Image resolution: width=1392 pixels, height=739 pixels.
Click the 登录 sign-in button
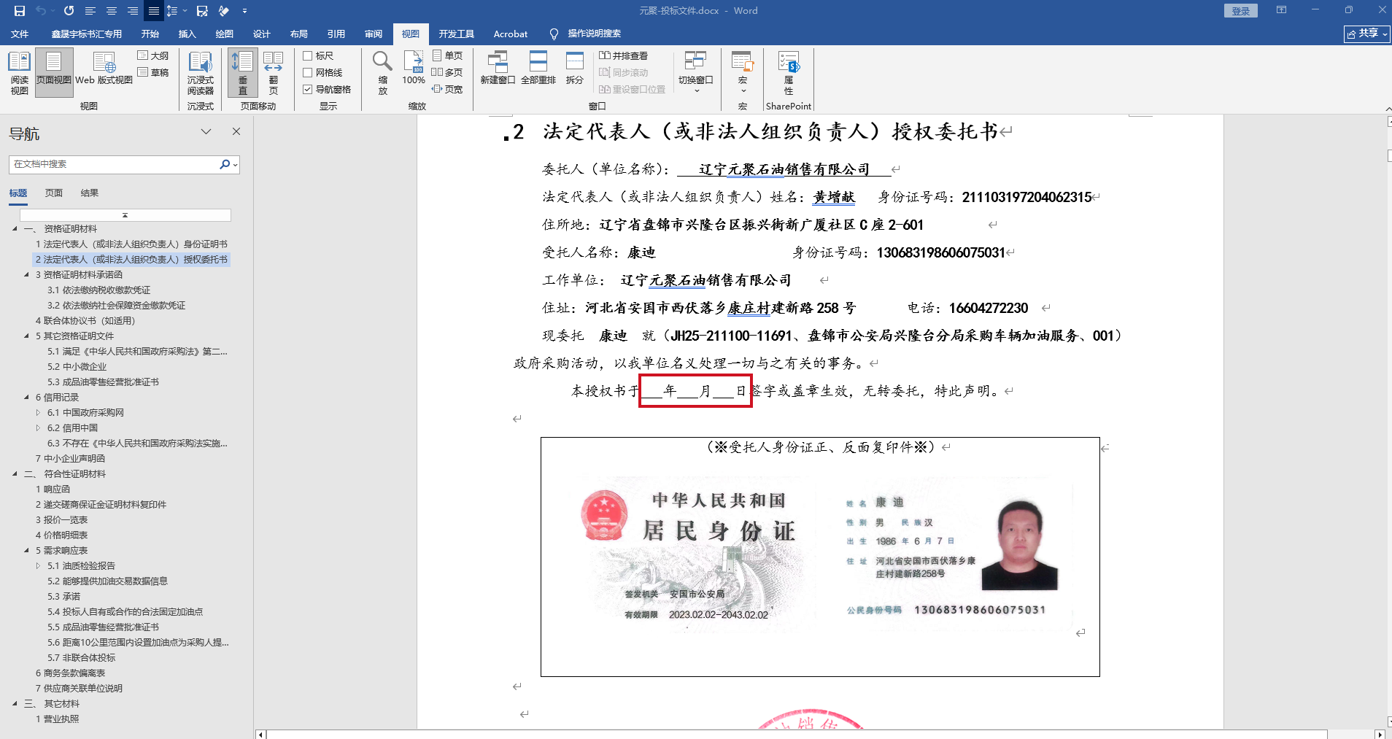1241,11
